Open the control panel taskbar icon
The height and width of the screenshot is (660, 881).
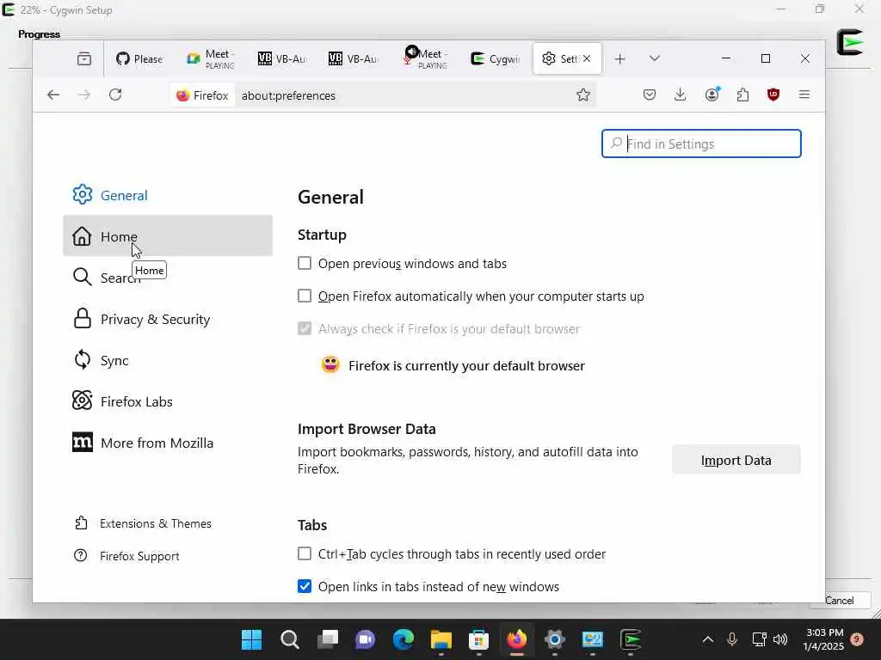click(592, 639)
